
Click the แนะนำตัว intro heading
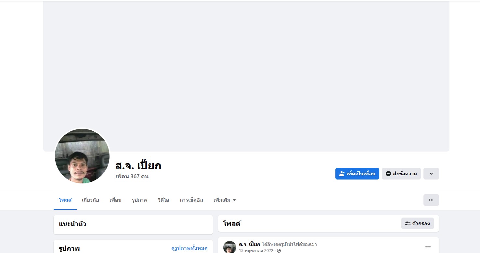pos(72,224)
